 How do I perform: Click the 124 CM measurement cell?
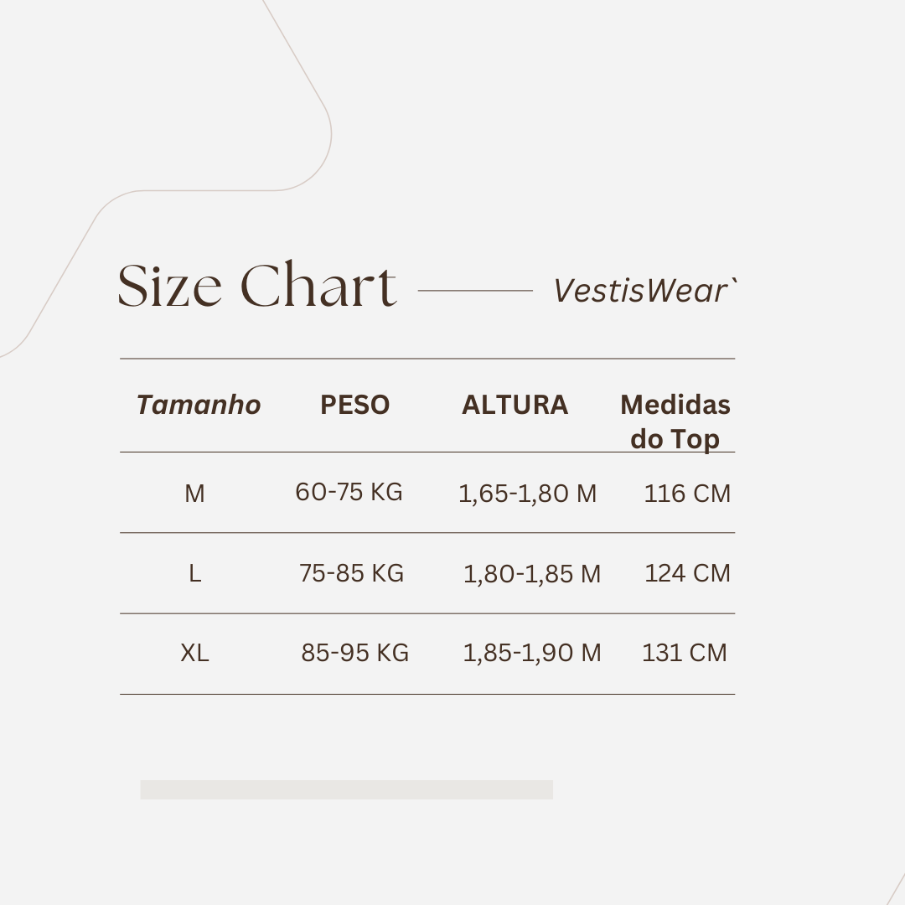[687, 573]
